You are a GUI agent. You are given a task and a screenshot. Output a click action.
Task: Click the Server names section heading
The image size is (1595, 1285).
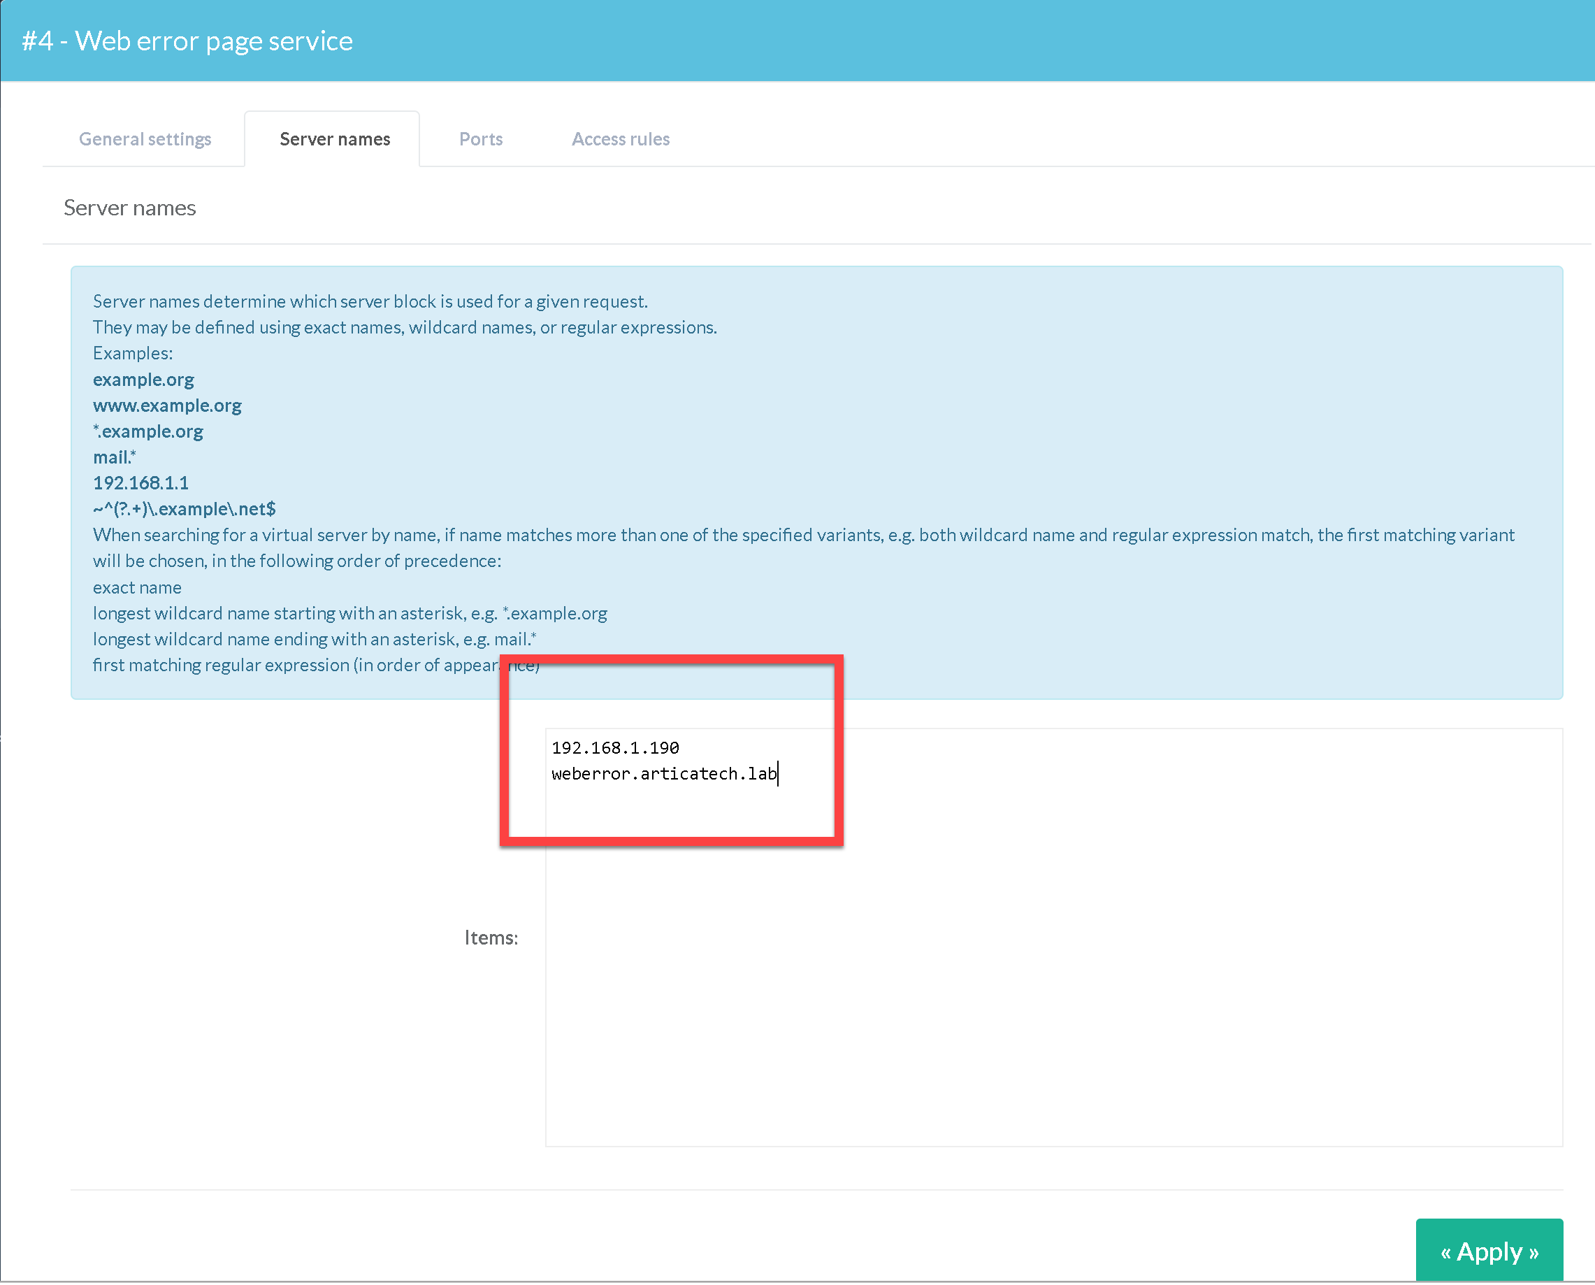click(x=129, y=208)
